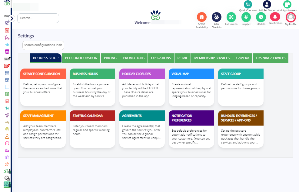Open the Notification bell icon

pyautogui.click(x=275, y=17)
